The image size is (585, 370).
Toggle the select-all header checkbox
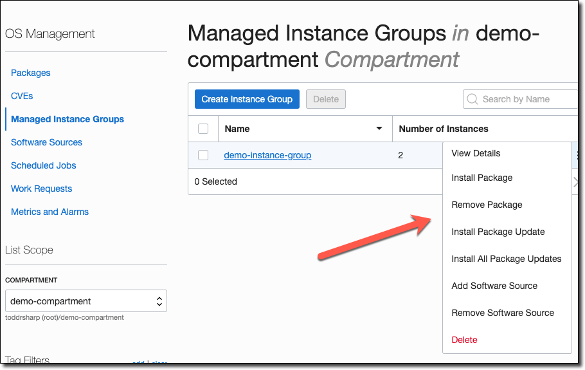[203, 129]
